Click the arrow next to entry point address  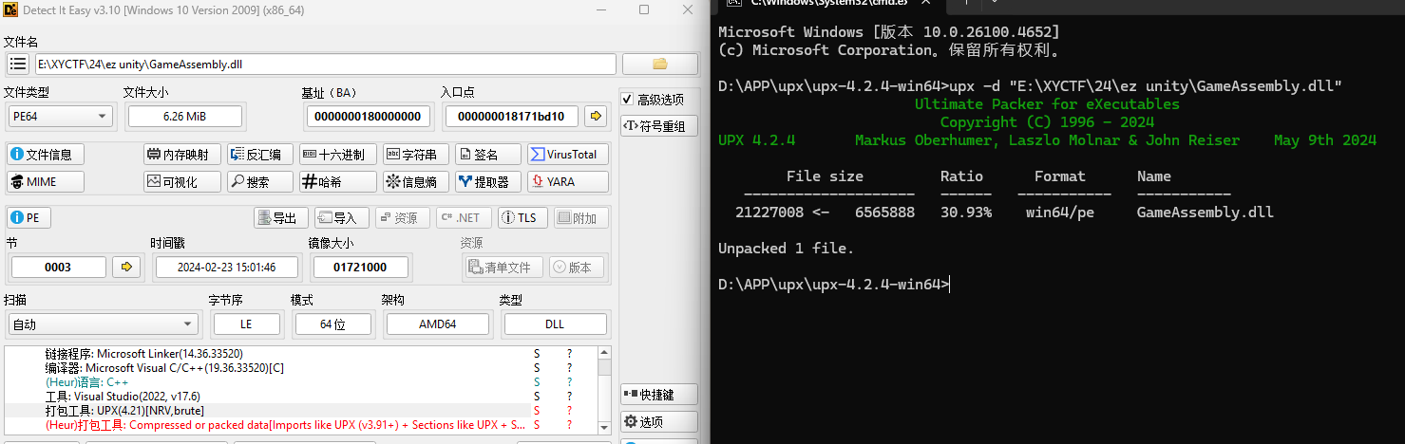(596, 116)
